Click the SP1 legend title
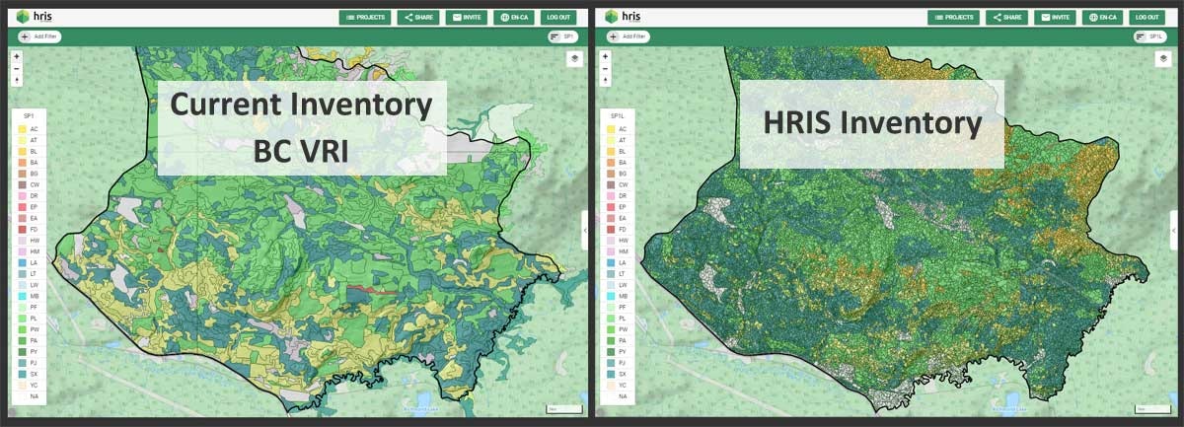1184x427 pixels. coord(30,117)
